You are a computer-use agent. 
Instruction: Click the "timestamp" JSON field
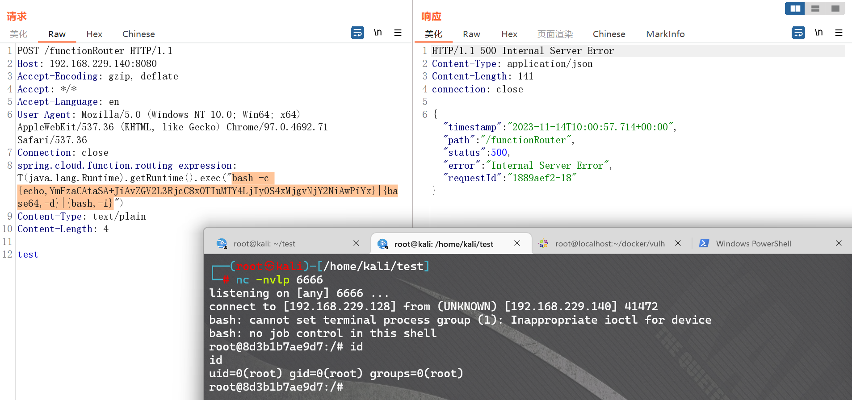[x=560, y=127]
